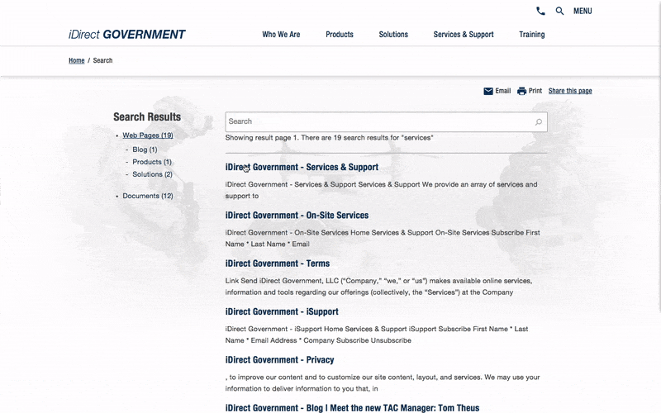Screen dimensions: 661x413
Task: Filter results by Solutions (2)
Action: click(x=152, y=174)
